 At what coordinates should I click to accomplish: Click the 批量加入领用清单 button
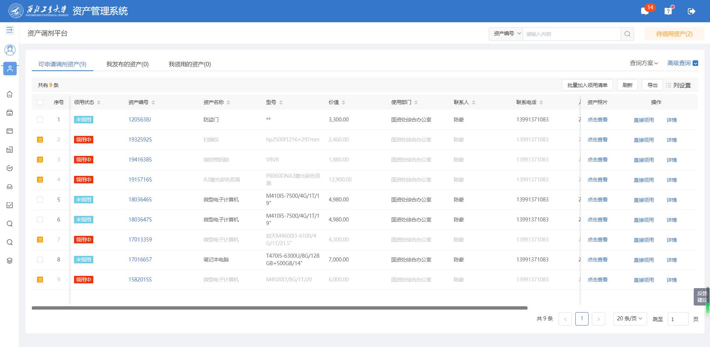pyautogui.click(x=587, y=85)
